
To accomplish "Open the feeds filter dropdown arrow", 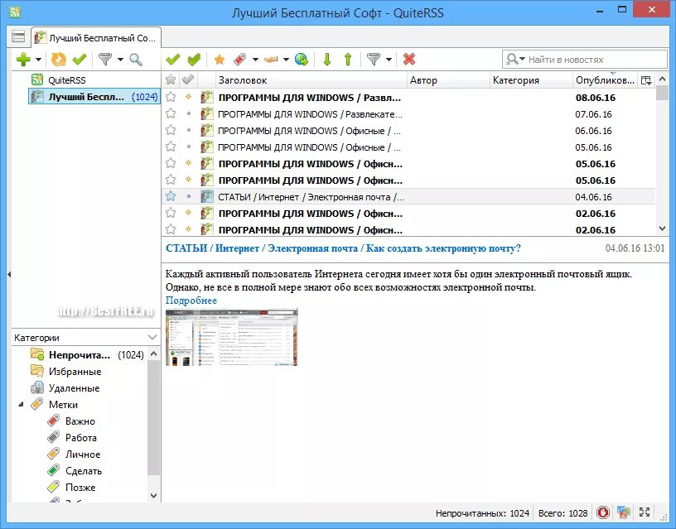I will click(120, 60).
